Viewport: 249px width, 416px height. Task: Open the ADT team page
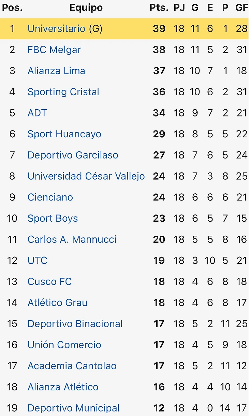pyautogui.click(x=37, y=113)
